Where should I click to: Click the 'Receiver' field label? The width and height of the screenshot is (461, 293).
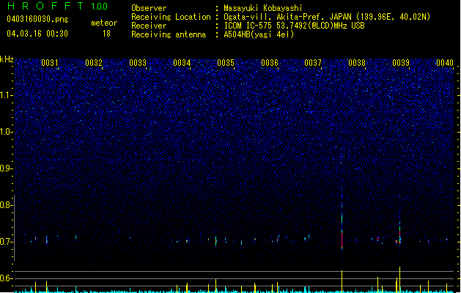[149, 26]
